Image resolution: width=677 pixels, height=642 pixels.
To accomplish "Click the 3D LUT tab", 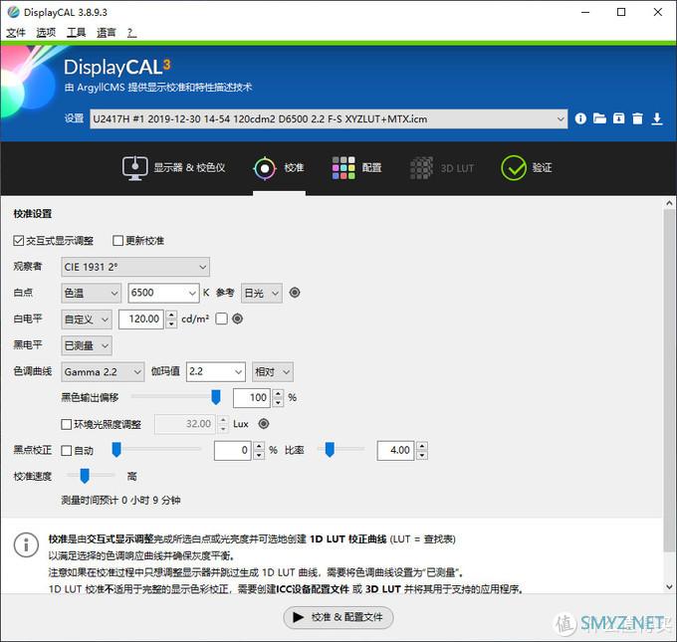I will [442, 168].
